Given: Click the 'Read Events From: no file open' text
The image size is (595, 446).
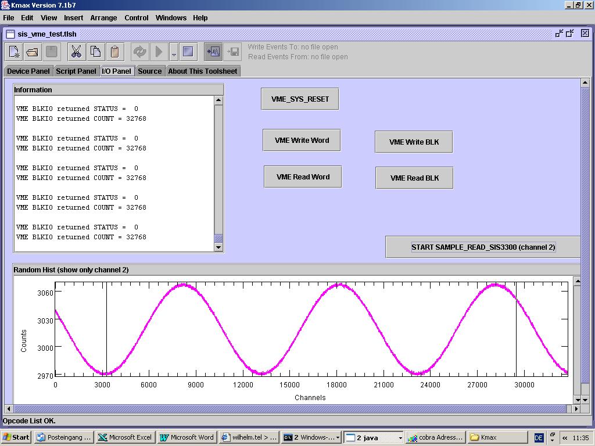Looking at the screenshot, I should (298, 57).
